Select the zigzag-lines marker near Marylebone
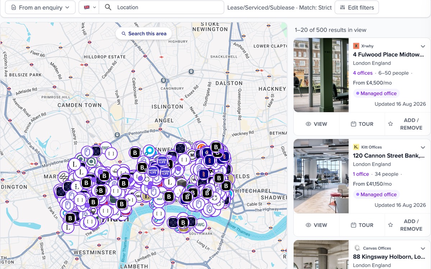Image resolution: width=431 pixels, height=269 pixels. coord(64,177)
